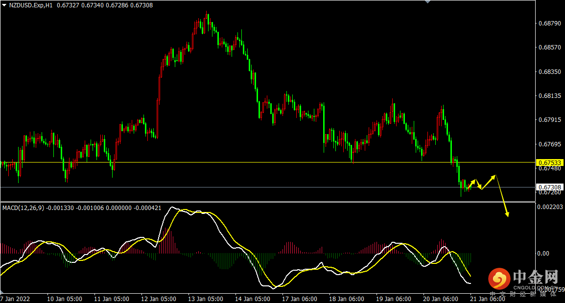
Task: Open the CNGOLD.COM.CN watermark link
Action: click(x=535, y=287)
